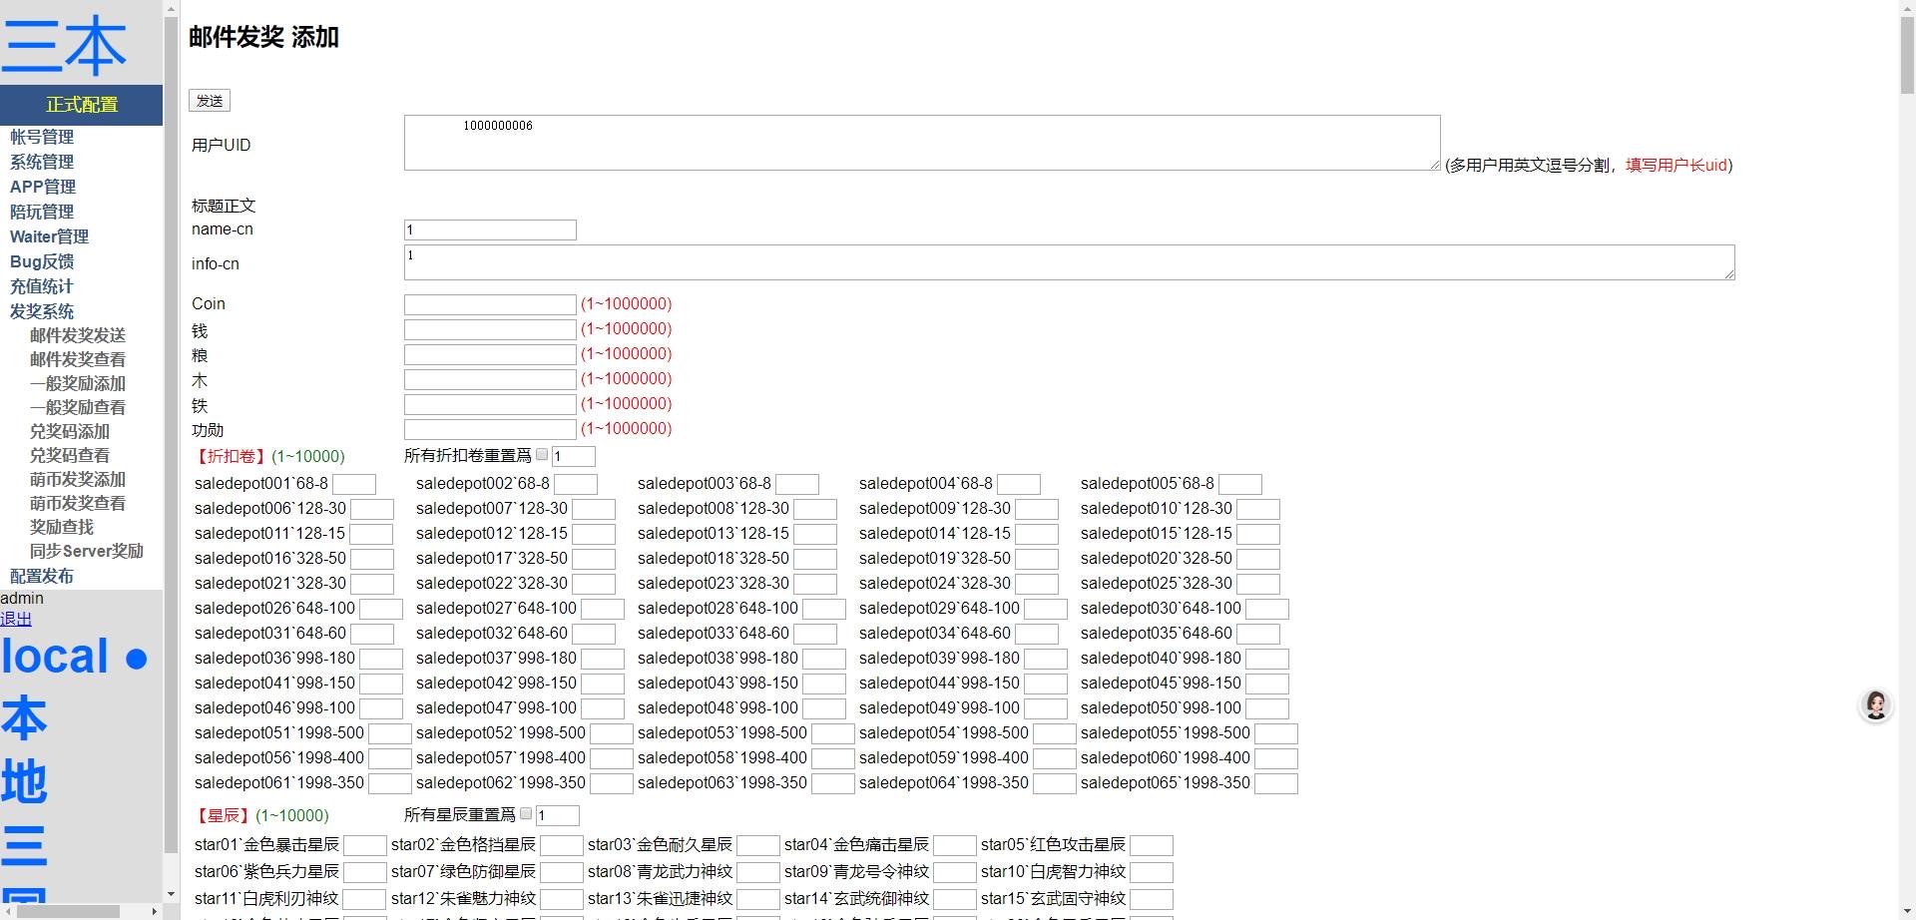This screenshot has width=1916, height=920.
Task: Enable the 所有折扣卷重置爲 checkbox
Action: [x=542, y=454]
